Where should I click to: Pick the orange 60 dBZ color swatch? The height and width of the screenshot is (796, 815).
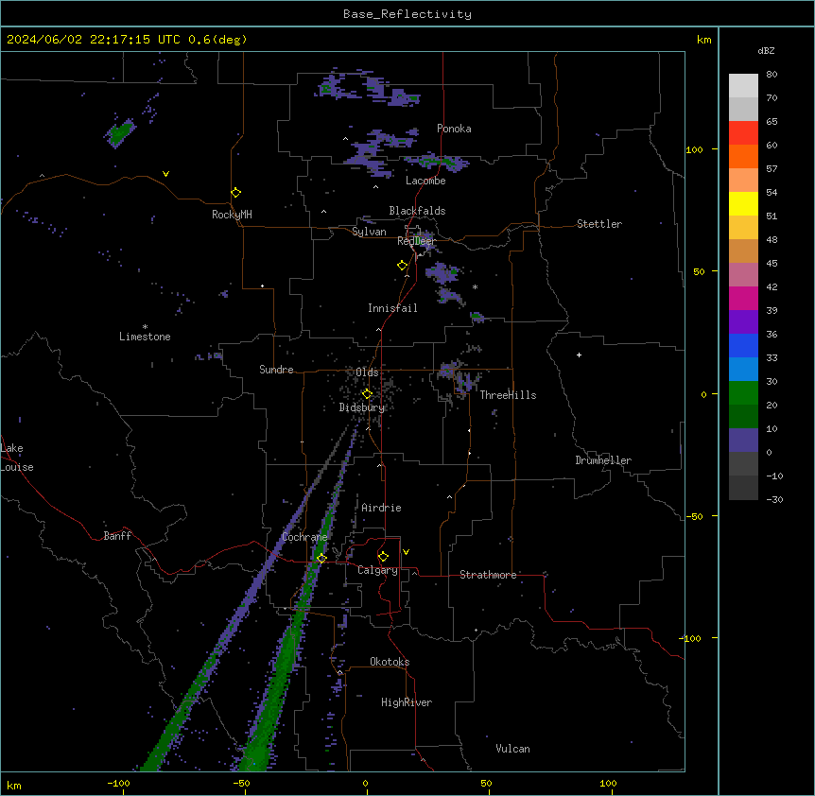point(743,156)
